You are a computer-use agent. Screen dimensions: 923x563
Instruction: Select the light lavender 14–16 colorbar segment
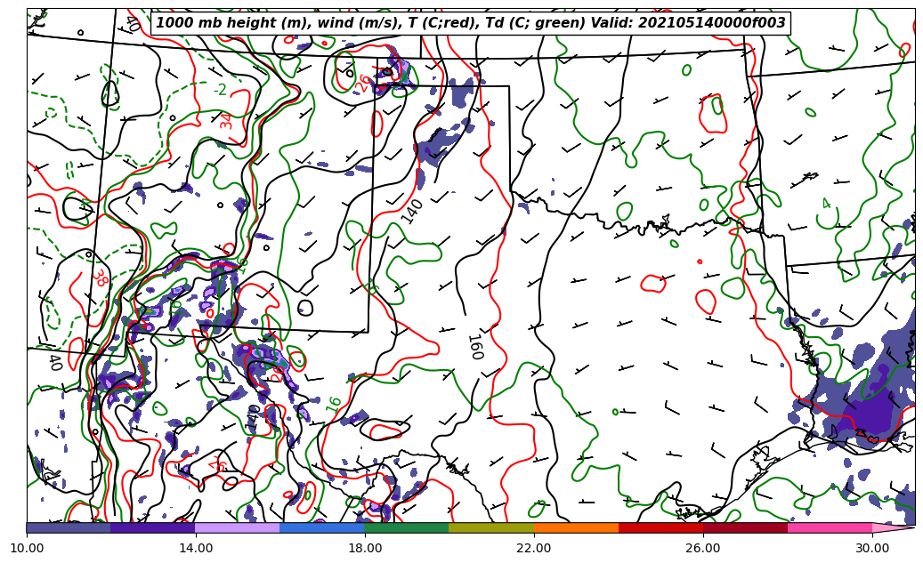[238, 527]
